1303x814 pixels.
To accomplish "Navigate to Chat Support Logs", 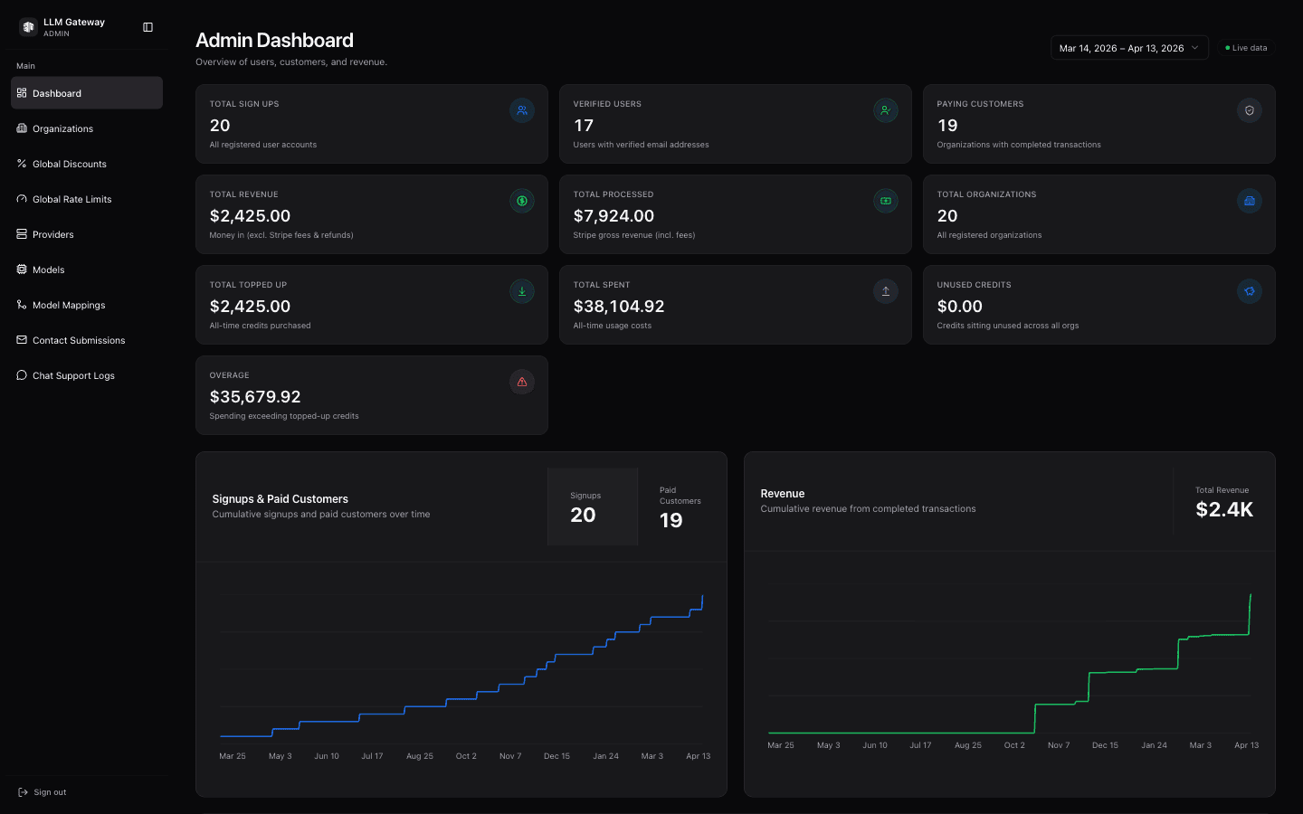I will point(73,375).
